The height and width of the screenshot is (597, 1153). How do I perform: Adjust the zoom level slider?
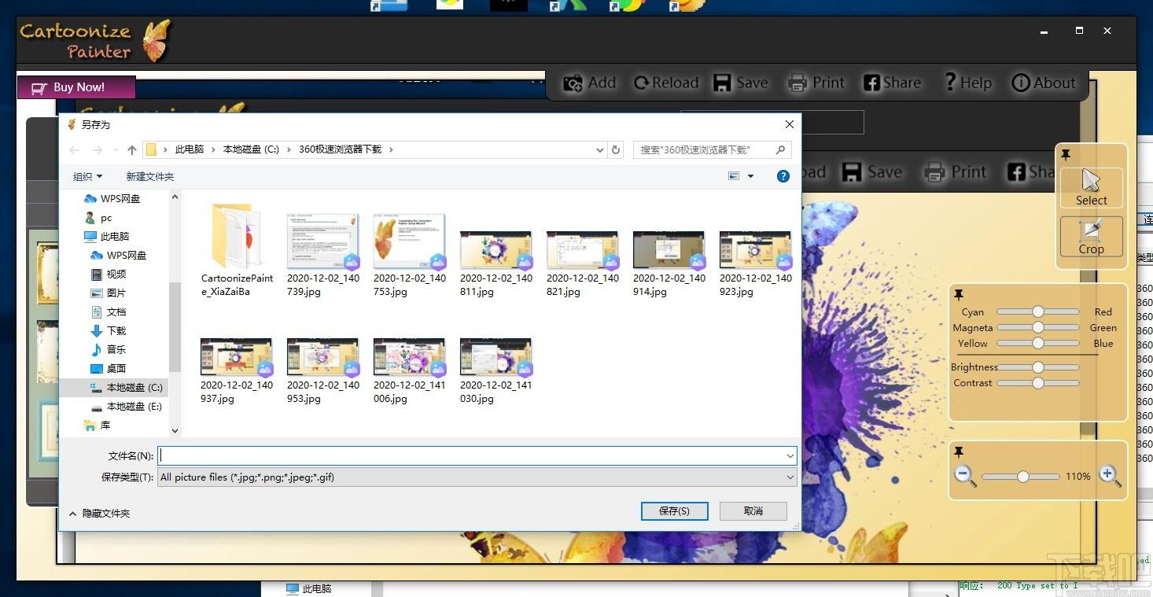pos(1022,477)
